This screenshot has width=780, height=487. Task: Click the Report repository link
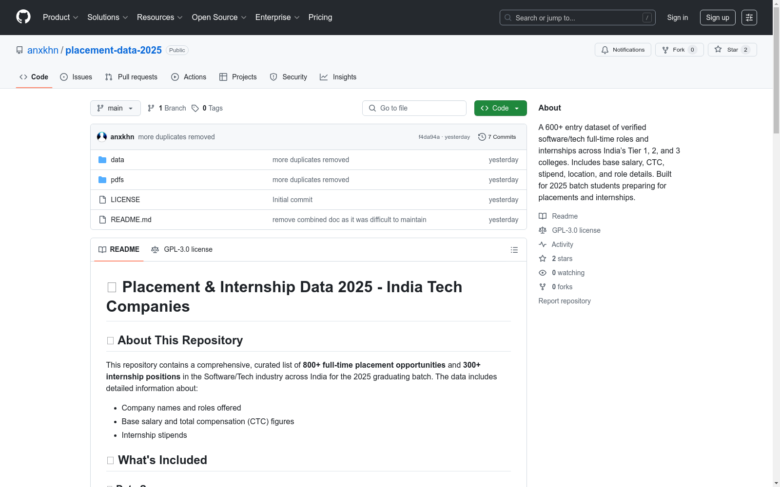565,301
